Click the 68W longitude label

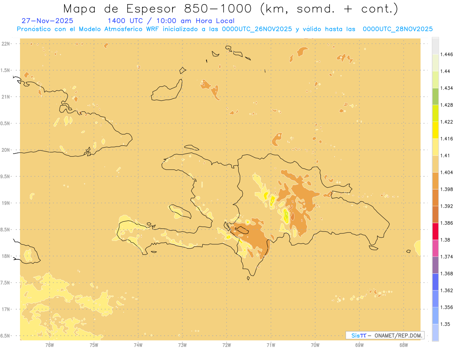(404, 345)
